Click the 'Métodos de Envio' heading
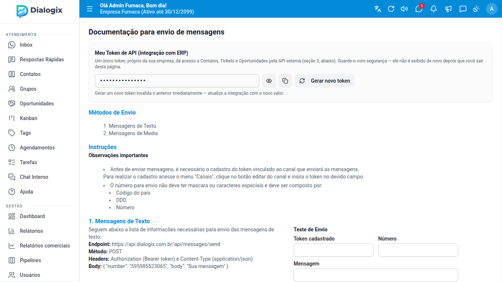The image size is (502, 282). click(112, 113)
